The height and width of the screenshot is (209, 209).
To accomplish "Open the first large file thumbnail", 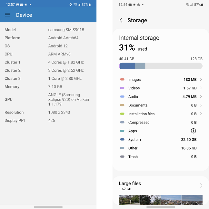I will [x=129, y=200].
